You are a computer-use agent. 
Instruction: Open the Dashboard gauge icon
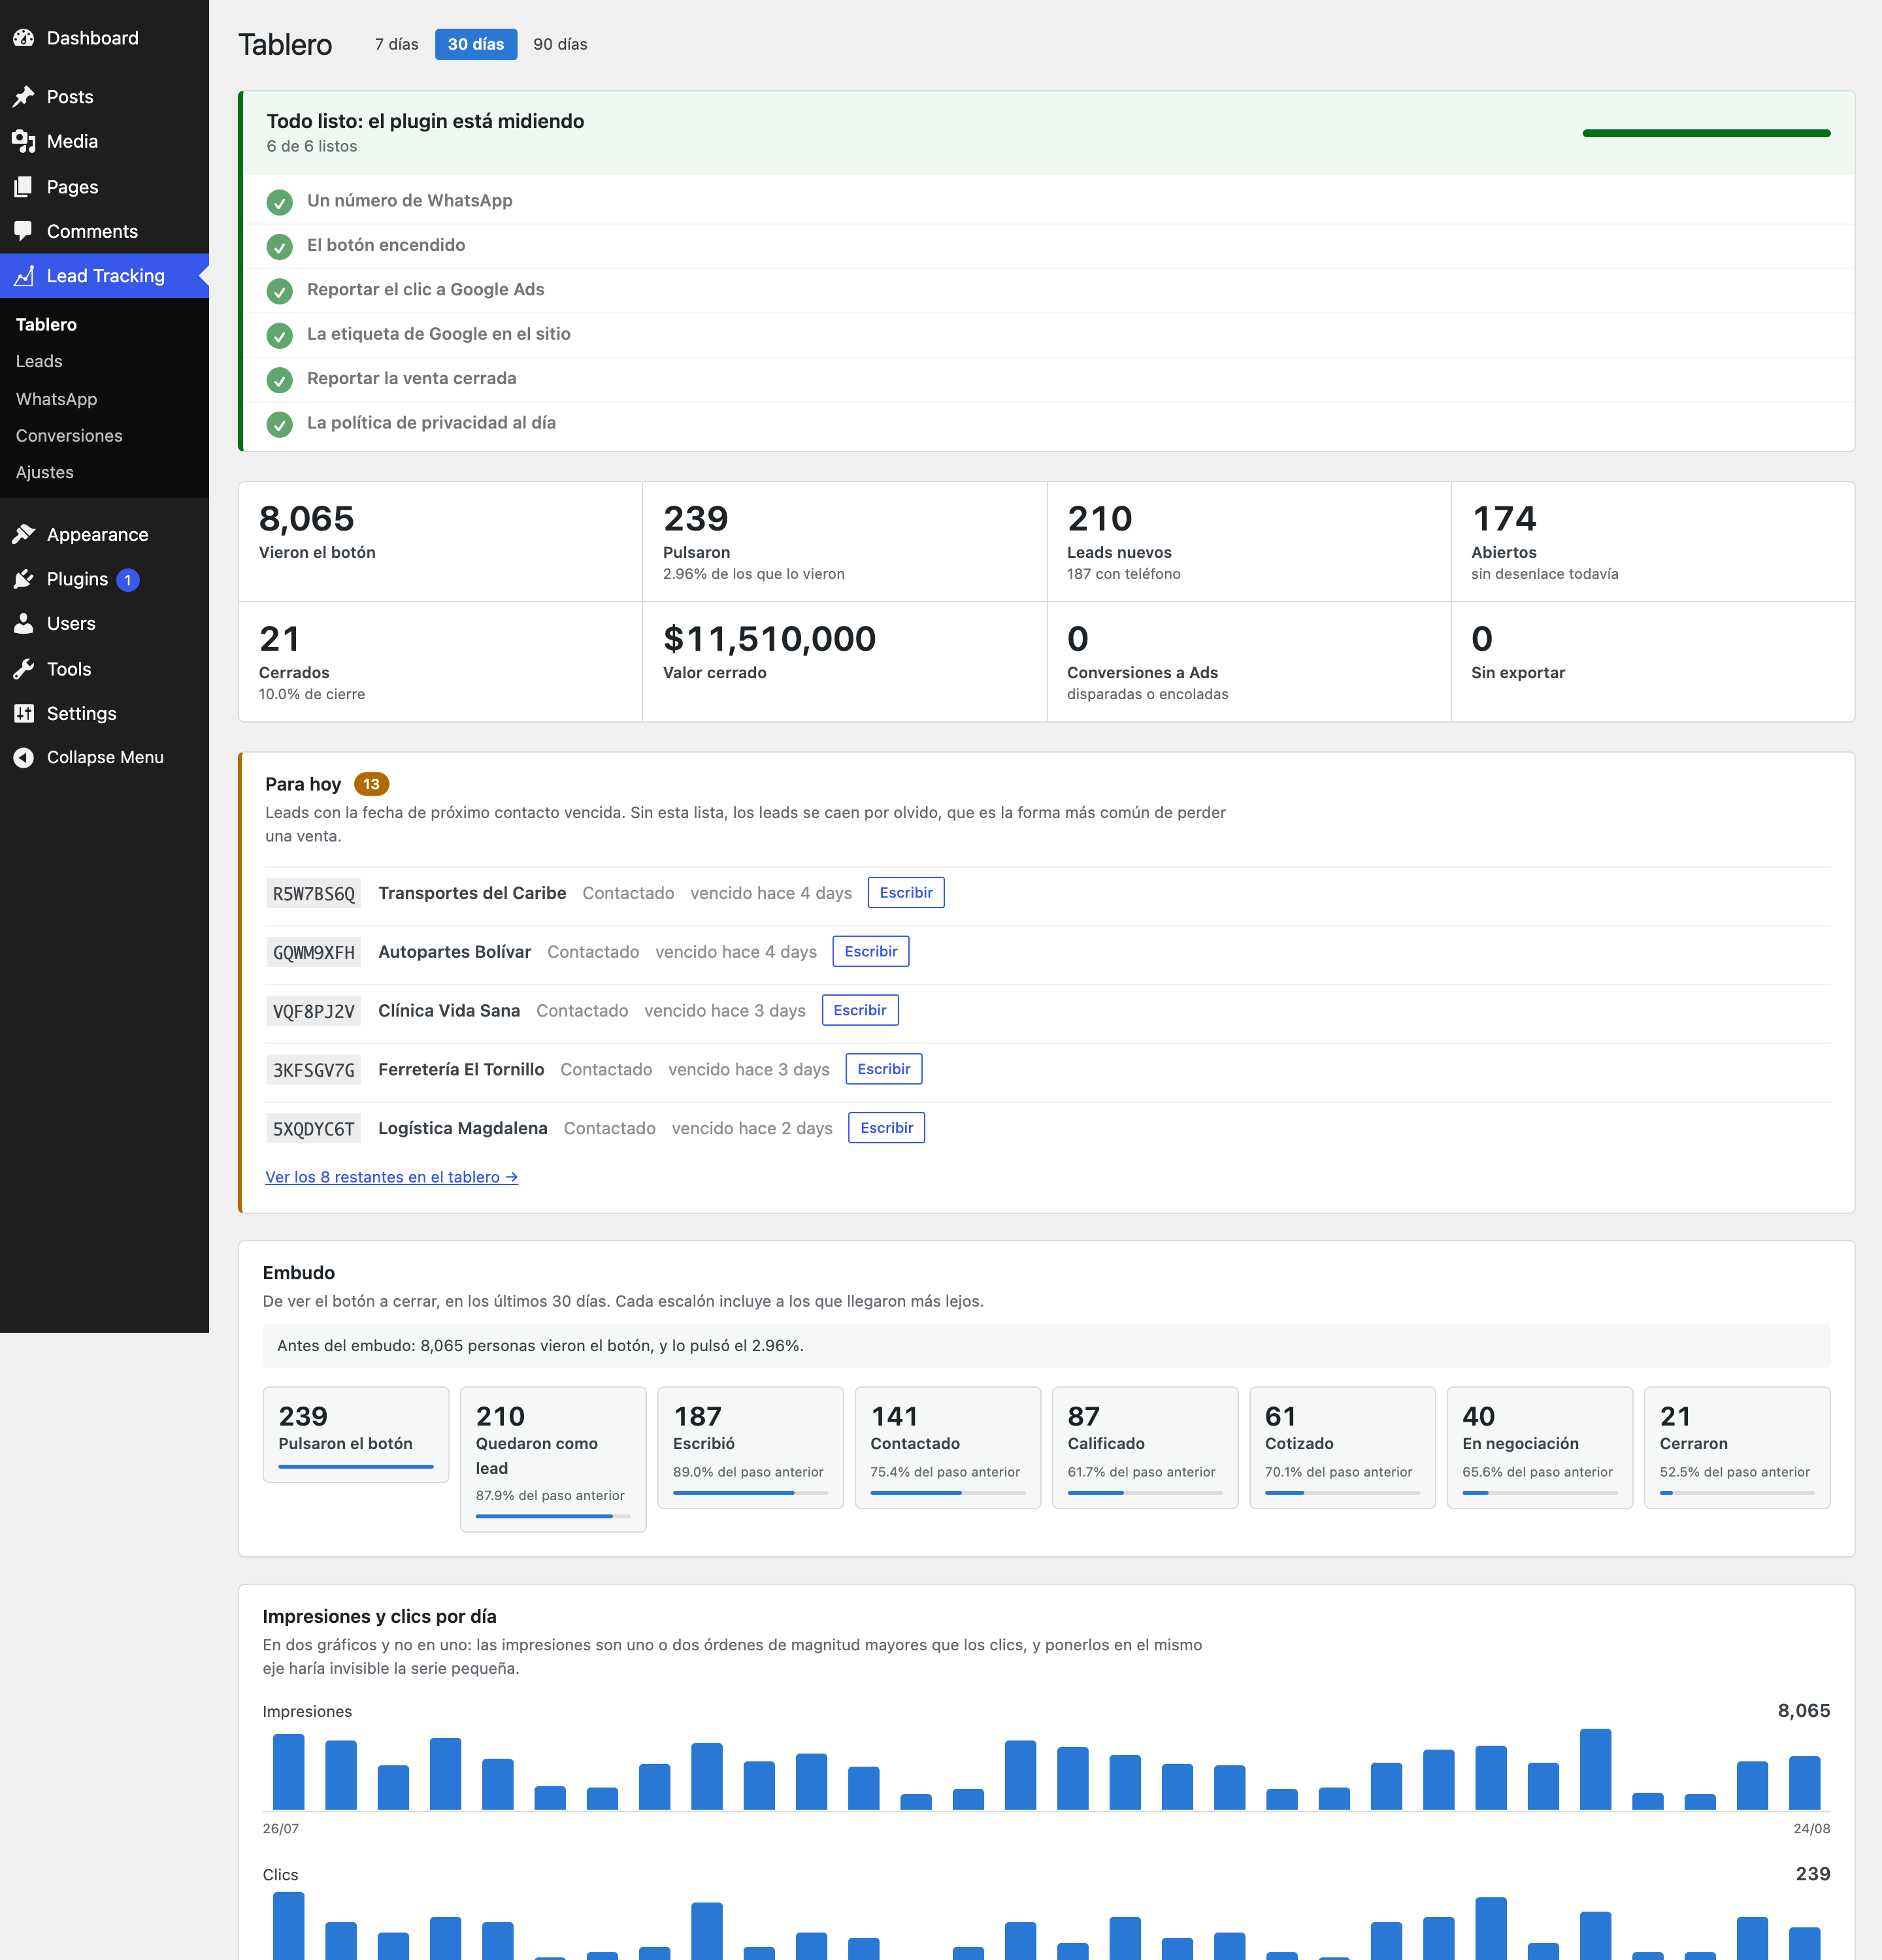pyautogui.click(x=24, y=38)
